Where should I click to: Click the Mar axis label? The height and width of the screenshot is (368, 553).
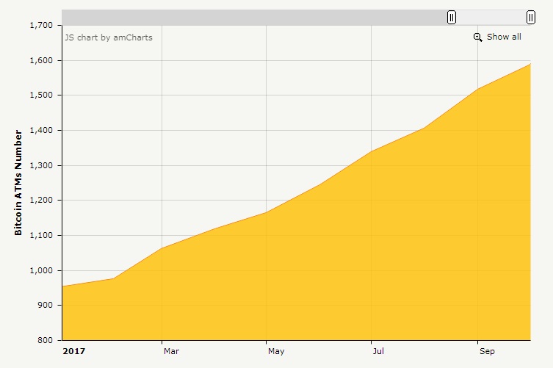coord(171,351)
